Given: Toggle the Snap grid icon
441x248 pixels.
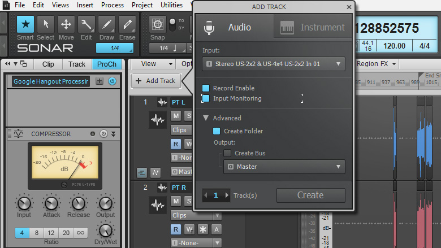Looking at the screenshot, I should (x=158, y=24).
